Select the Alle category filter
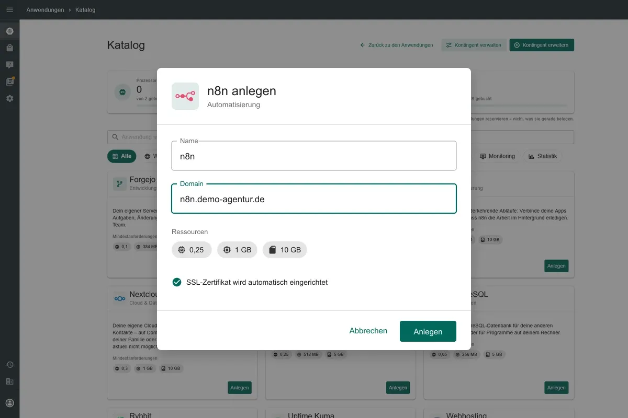The height and width of the screenshot is (418, 628). click(x=122, y=156)
